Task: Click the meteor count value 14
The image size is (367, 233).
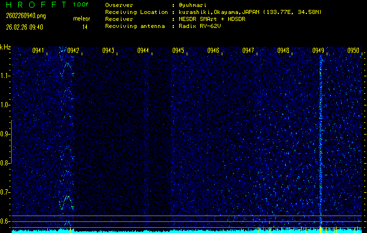Action: click(85, 27)
